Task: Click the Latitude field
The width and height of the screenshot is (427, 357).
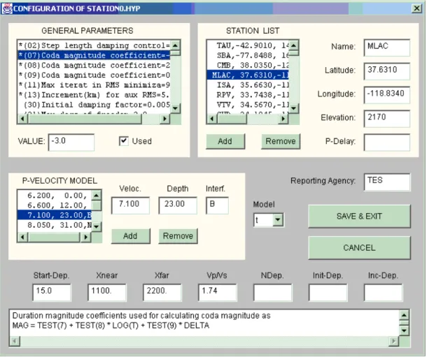Action: coord(386,71)
